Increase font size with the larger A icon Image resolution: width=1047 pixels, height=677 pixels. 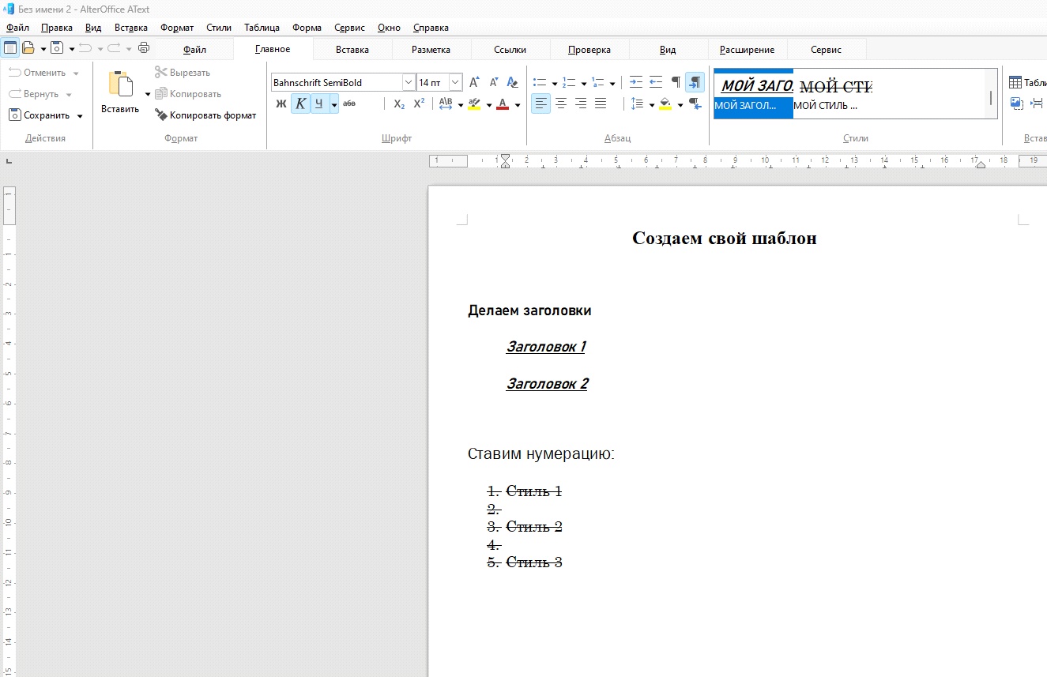click(474, 82)
